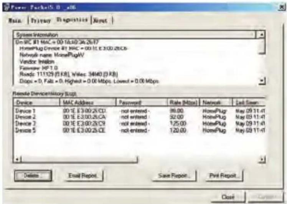This screenshot has width=287, height=204.
Task: Select the Device 5 row
Action: click(140, 130)
